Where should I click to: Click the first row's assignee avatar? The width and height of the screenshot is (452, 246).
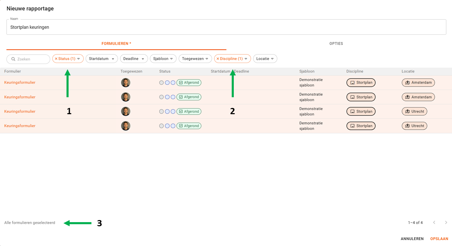[126, 83]
